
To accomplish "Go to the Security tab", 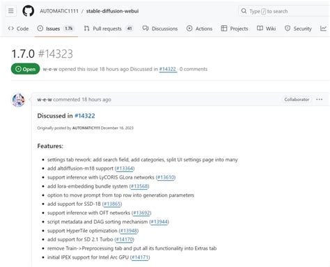I will [298, 29].
